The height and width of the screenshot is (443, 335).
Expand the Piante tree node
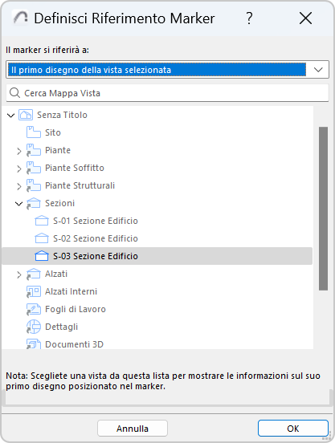click(19, 151)
